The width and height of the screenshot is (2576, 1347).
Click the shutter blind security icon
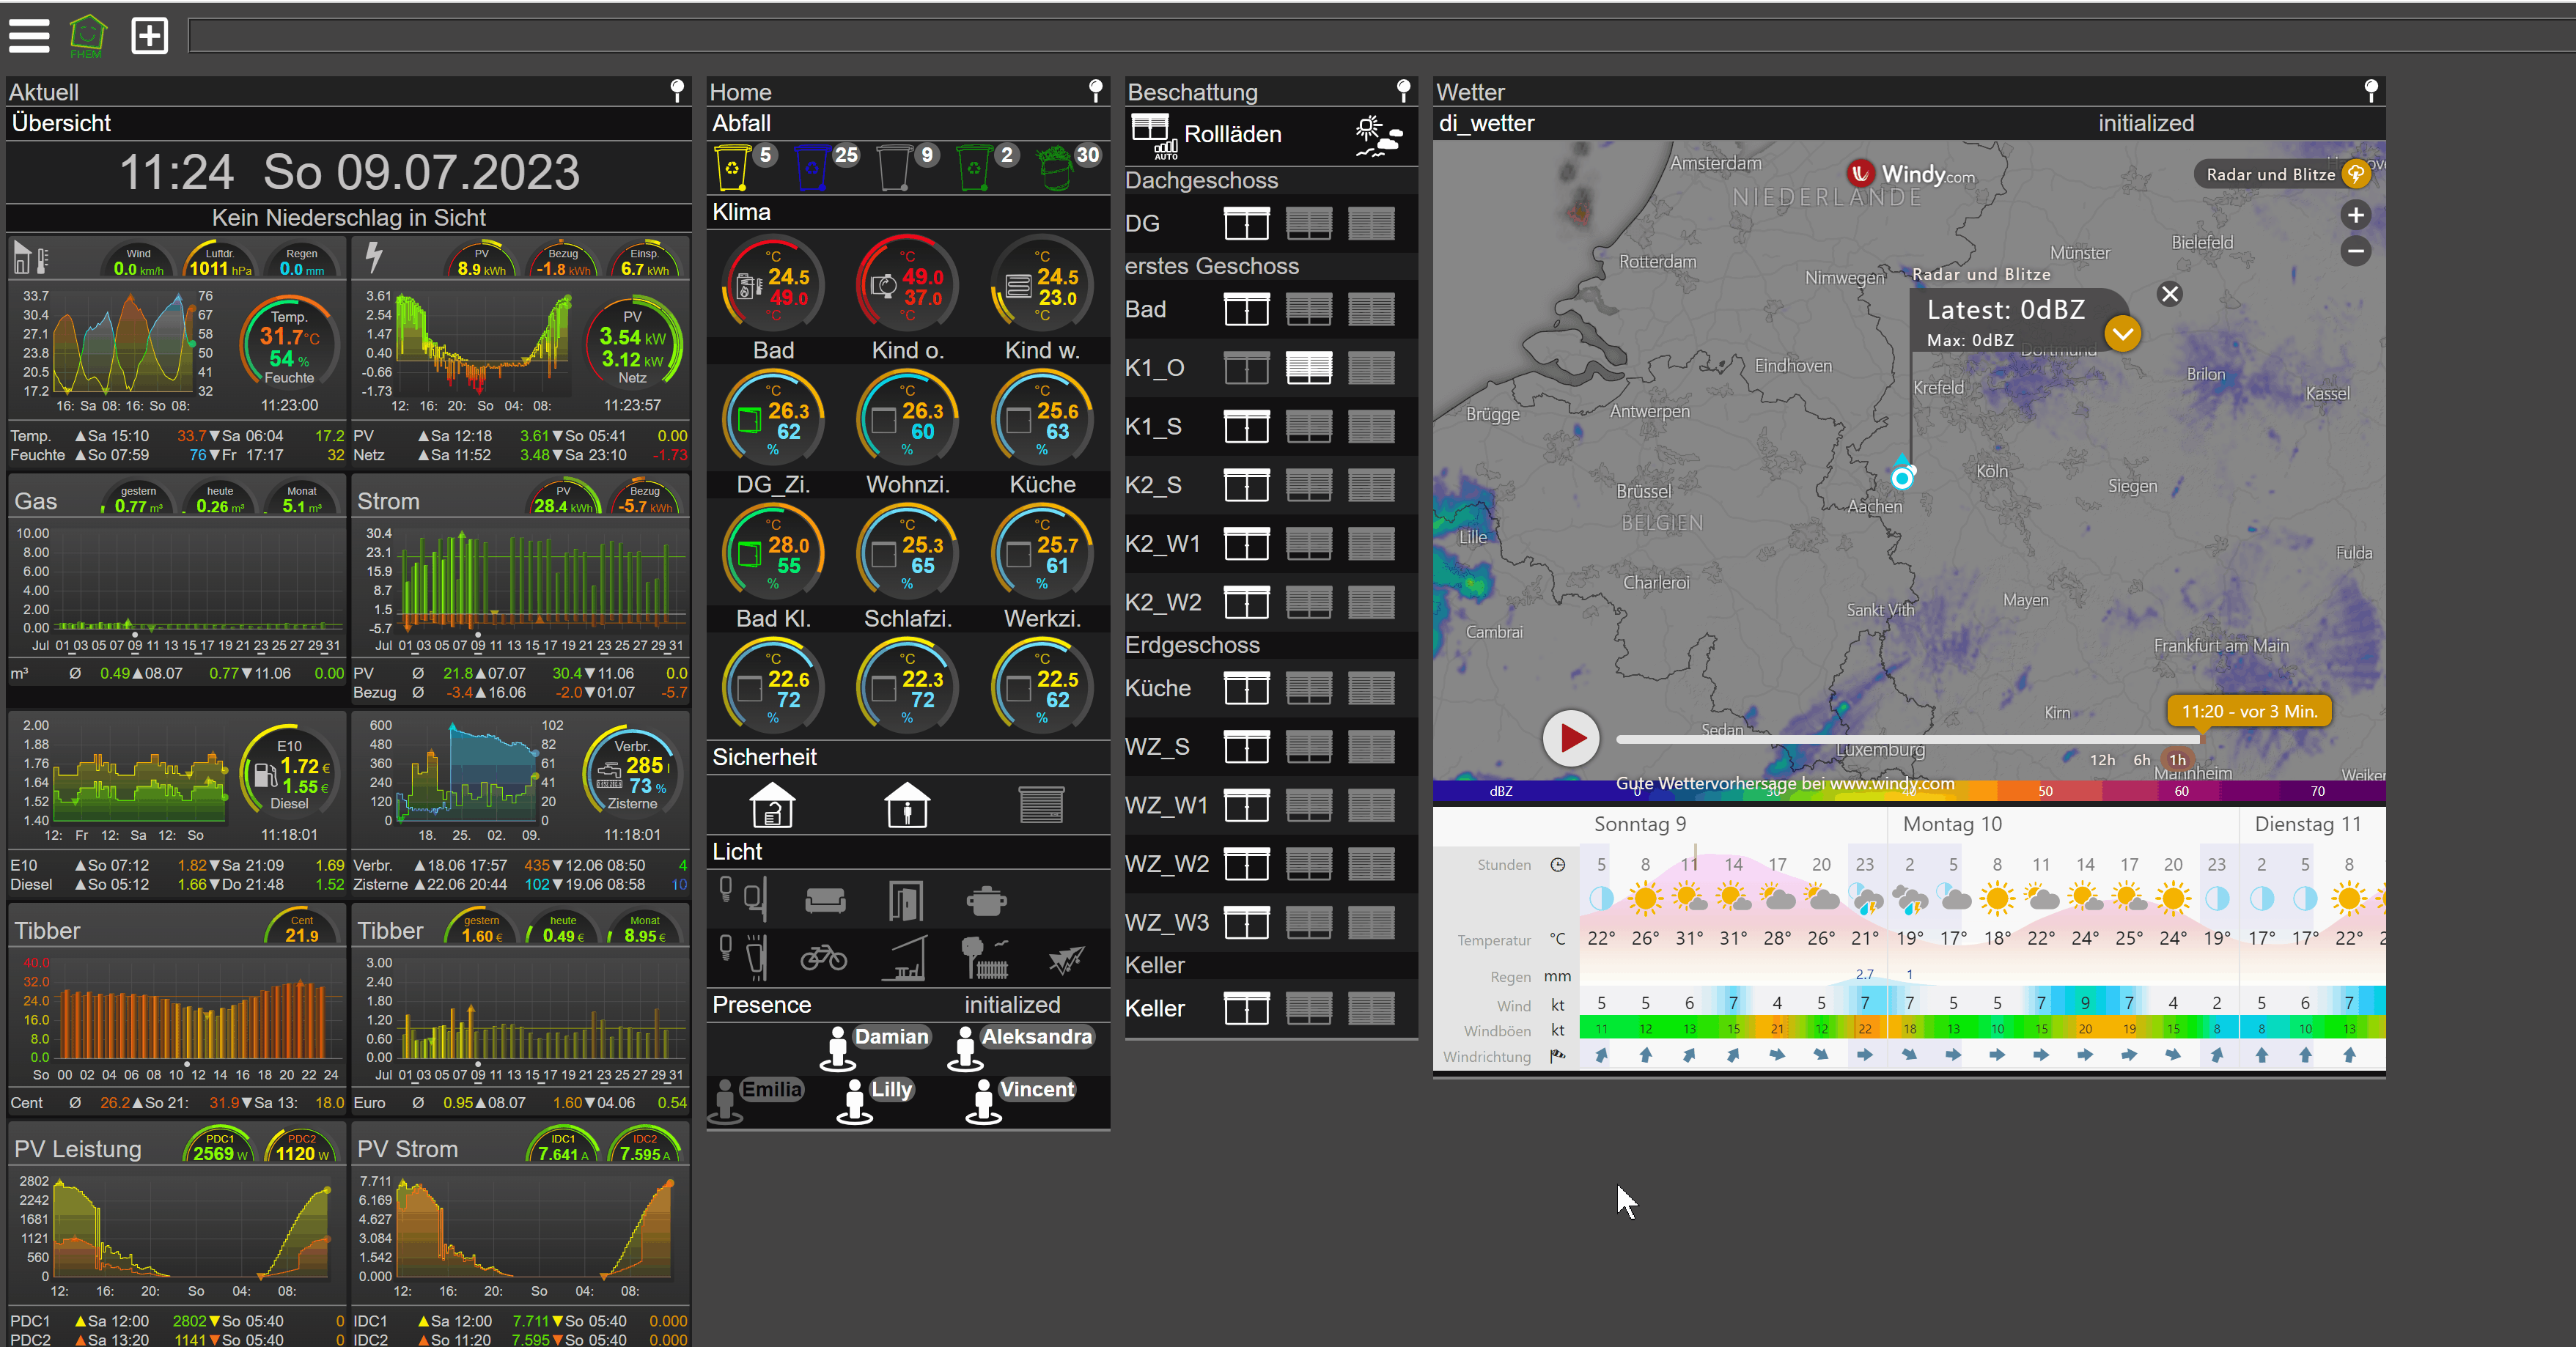(x=1041, y=805)
